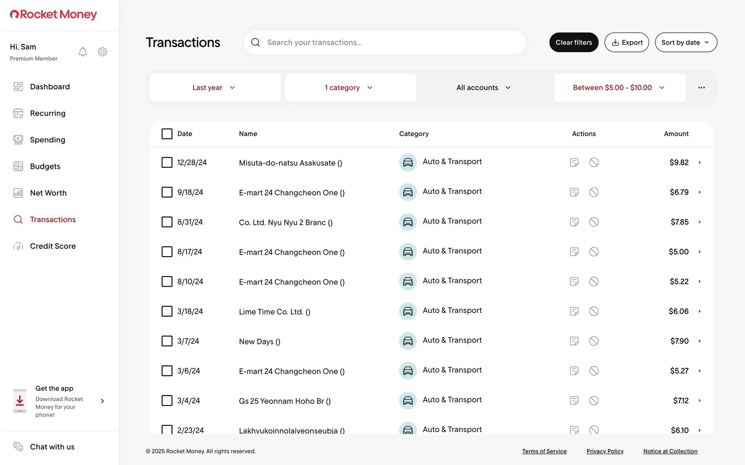The image size is (745, 465).
Task: Click ignore icon for $5.00 E-mart transaction
Action: click(x=594, y=252)
